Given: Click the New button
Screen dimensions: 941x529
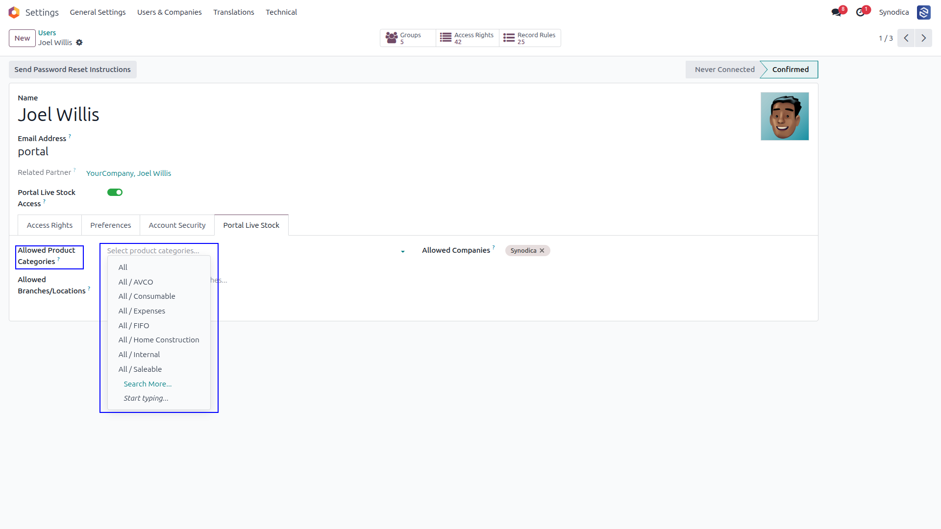Looking at the screenshot, I should pyautogui.click(x=22, y=38).
